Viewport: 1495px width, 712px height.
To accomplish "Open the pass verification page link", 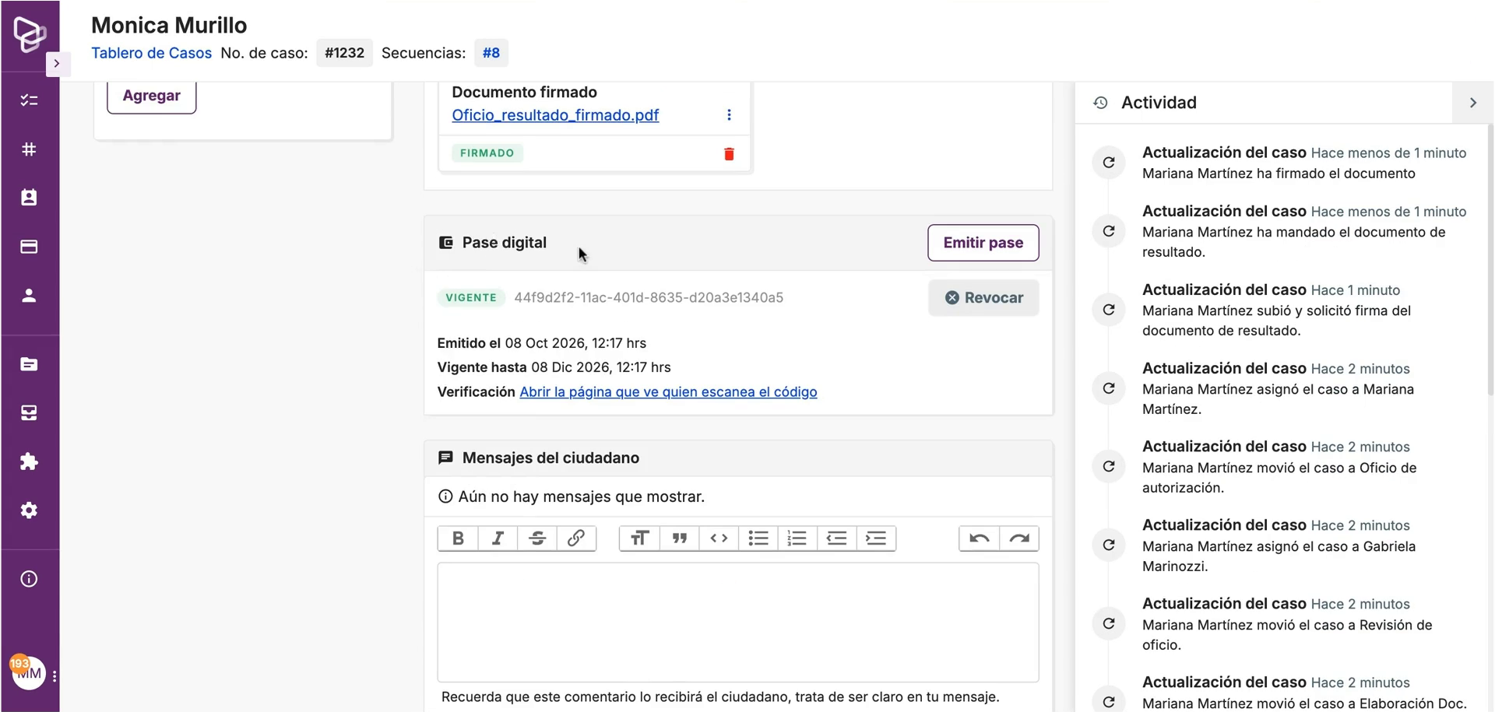I will 668,392.
